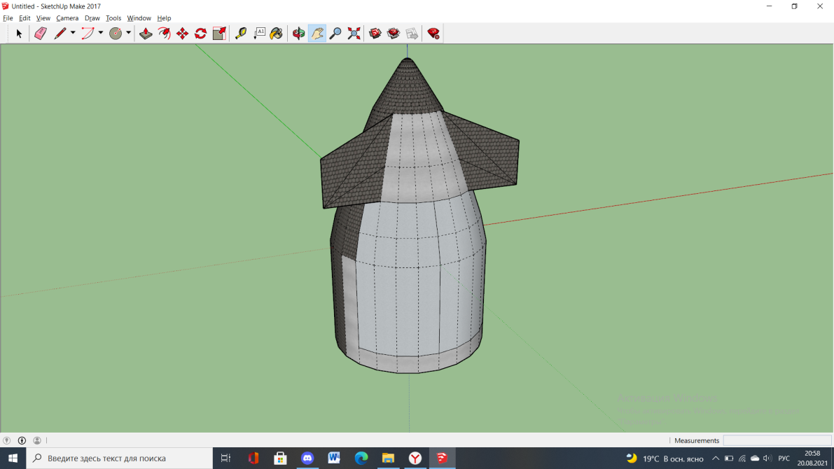Select the Eraser tool
Screen dimensions: 834x469
pyautogui.click(x=41, y=34)
